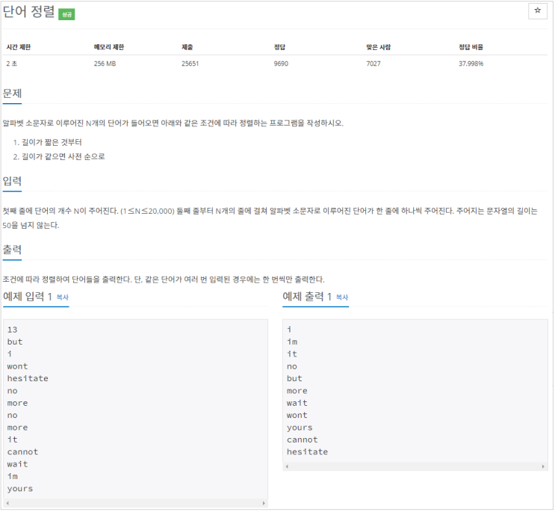Click the word cannot in example output
Screen dimensions: 555x512
pyautogui.click(x=303, y=439)
